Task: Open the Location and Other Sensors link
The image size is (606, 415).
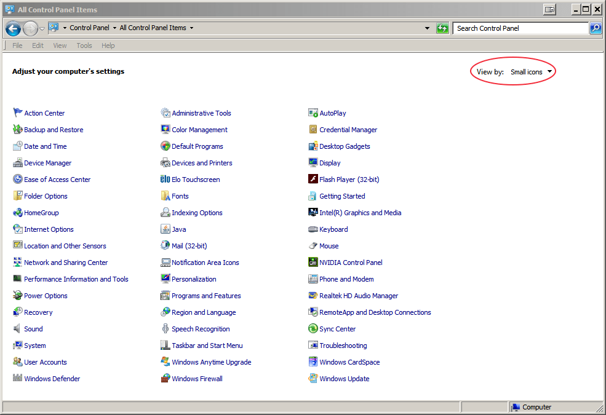Action: click(x=65, y=245)
